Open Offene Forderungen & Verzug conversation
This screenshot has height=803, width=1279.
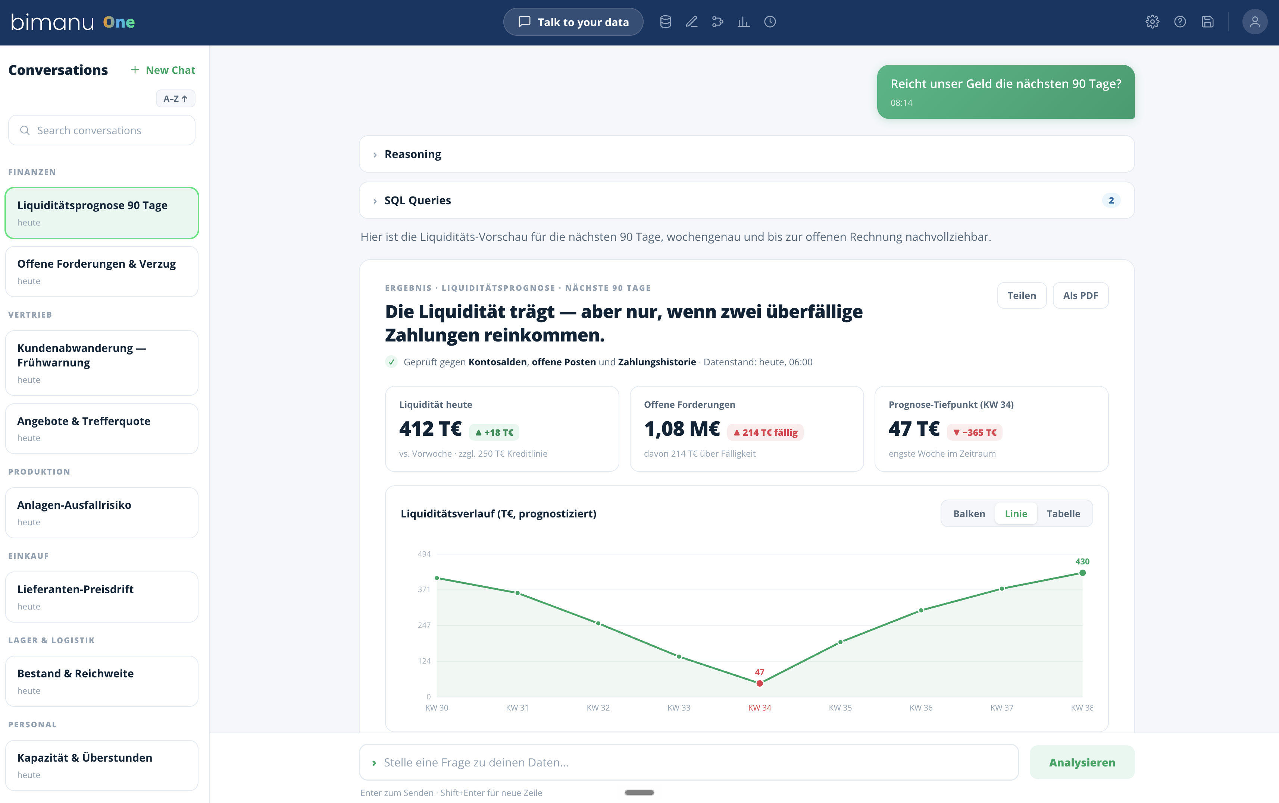pos(101,271)
